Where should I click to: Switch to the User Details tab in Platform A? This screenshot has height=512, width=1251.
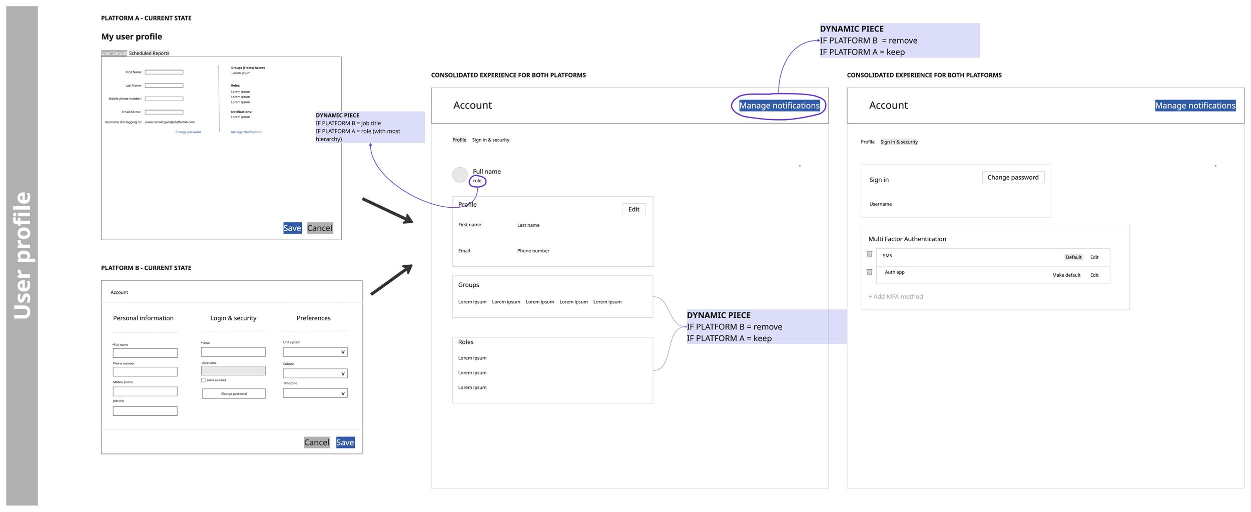point(114,53)
